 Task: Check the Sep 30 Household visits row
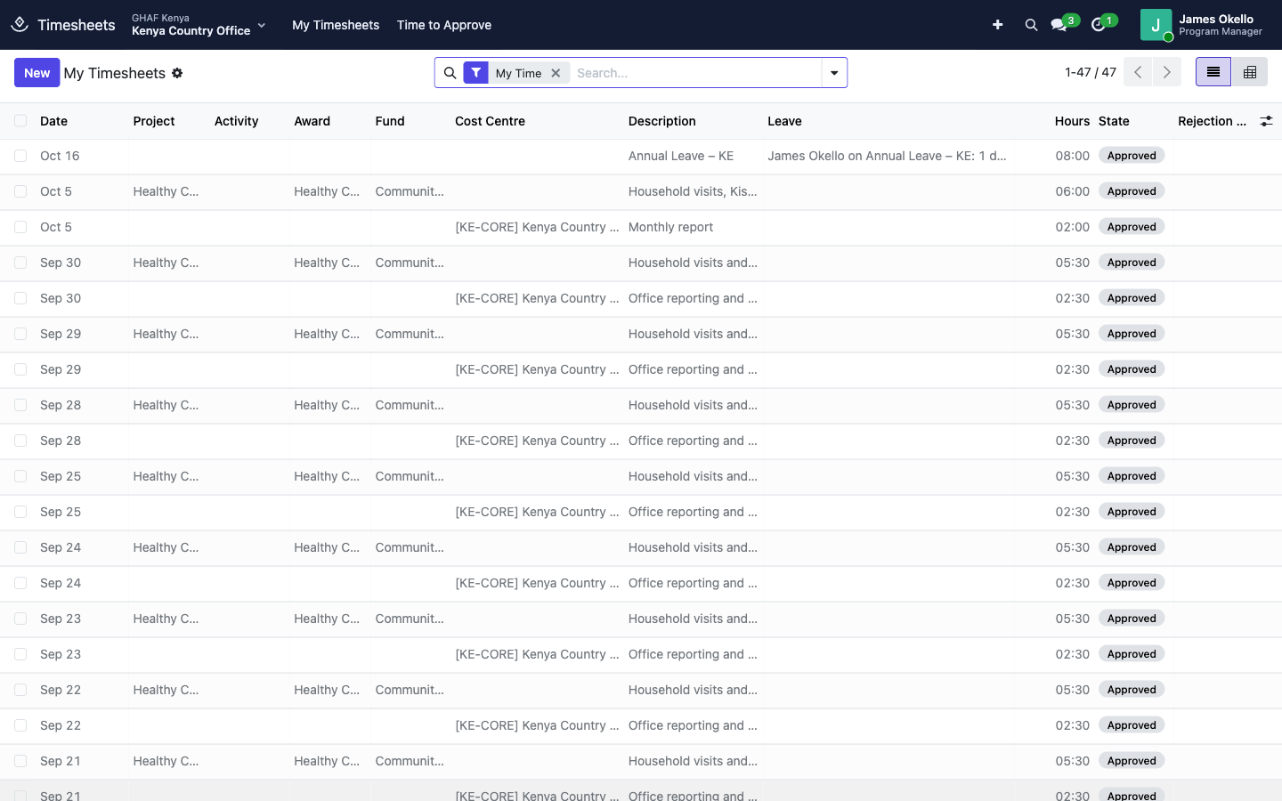(20, 263)
